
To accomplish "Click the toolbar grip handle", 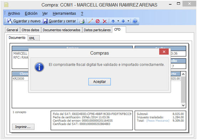I will click(5, 21).
